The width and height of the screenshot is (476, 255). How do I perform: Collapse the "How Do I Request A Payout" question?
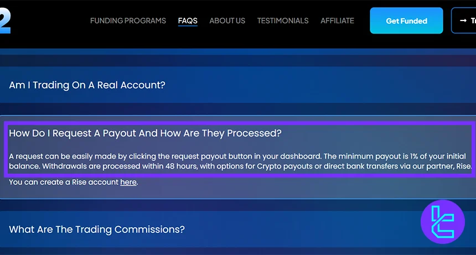coord(145,133)
